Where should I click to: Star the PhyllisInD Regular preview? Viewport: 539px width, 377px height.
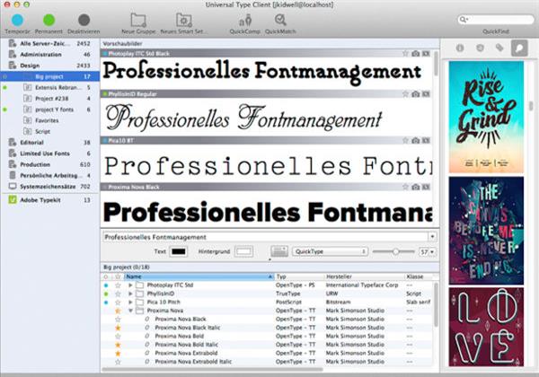point(406,93)
